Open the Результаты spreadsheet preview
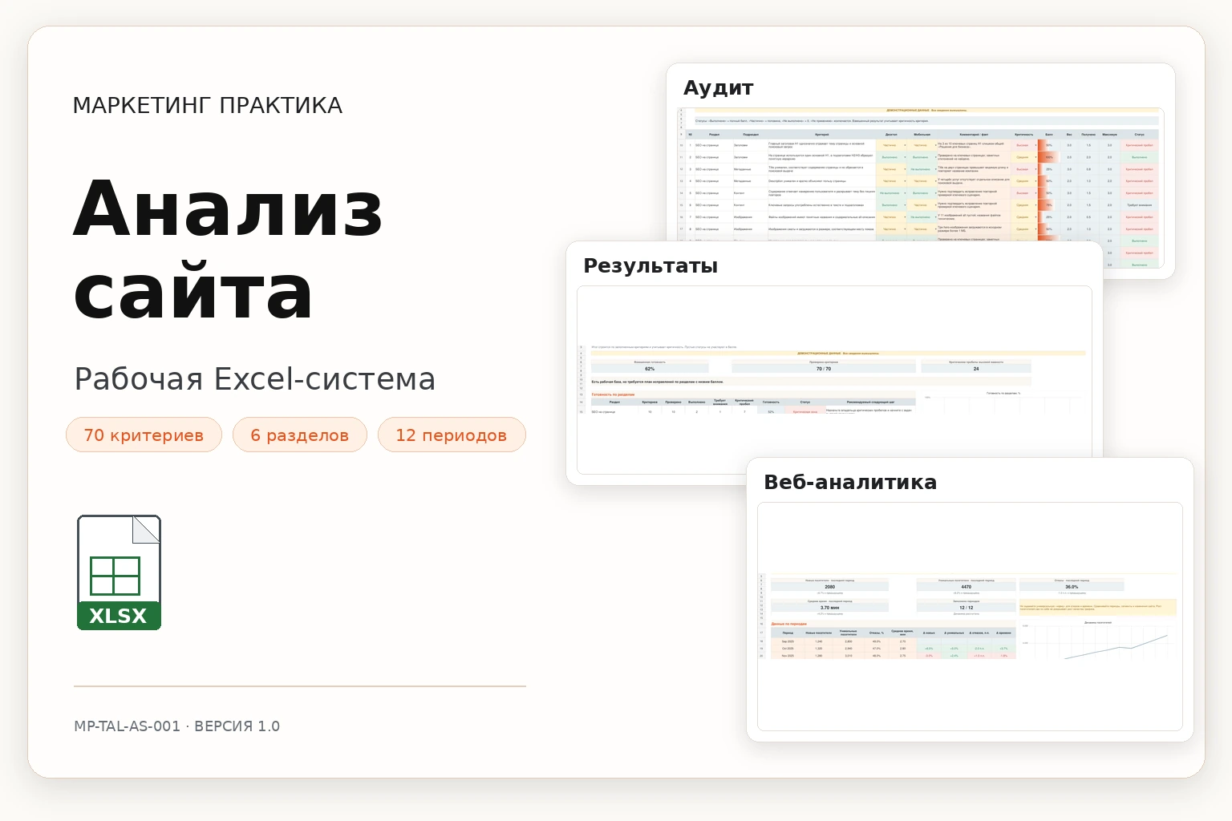 coord(834,380)
